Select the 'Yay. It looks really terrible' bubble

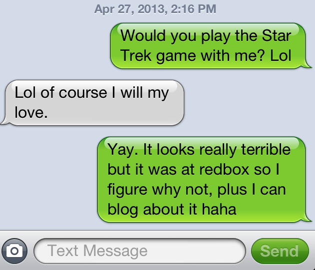(x=203, y=180)
